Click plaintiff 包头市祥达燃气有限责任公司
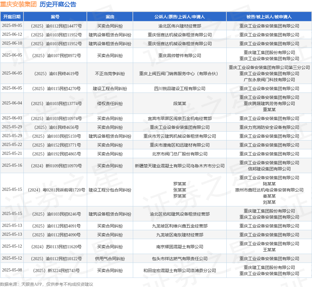This screenshot has height=287, width=312. click(180, 259)
